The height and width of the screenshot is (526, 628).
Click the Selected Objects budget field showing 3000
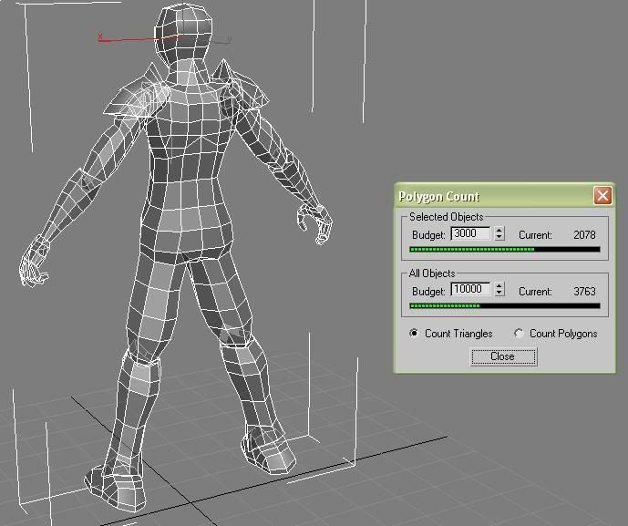471,233
